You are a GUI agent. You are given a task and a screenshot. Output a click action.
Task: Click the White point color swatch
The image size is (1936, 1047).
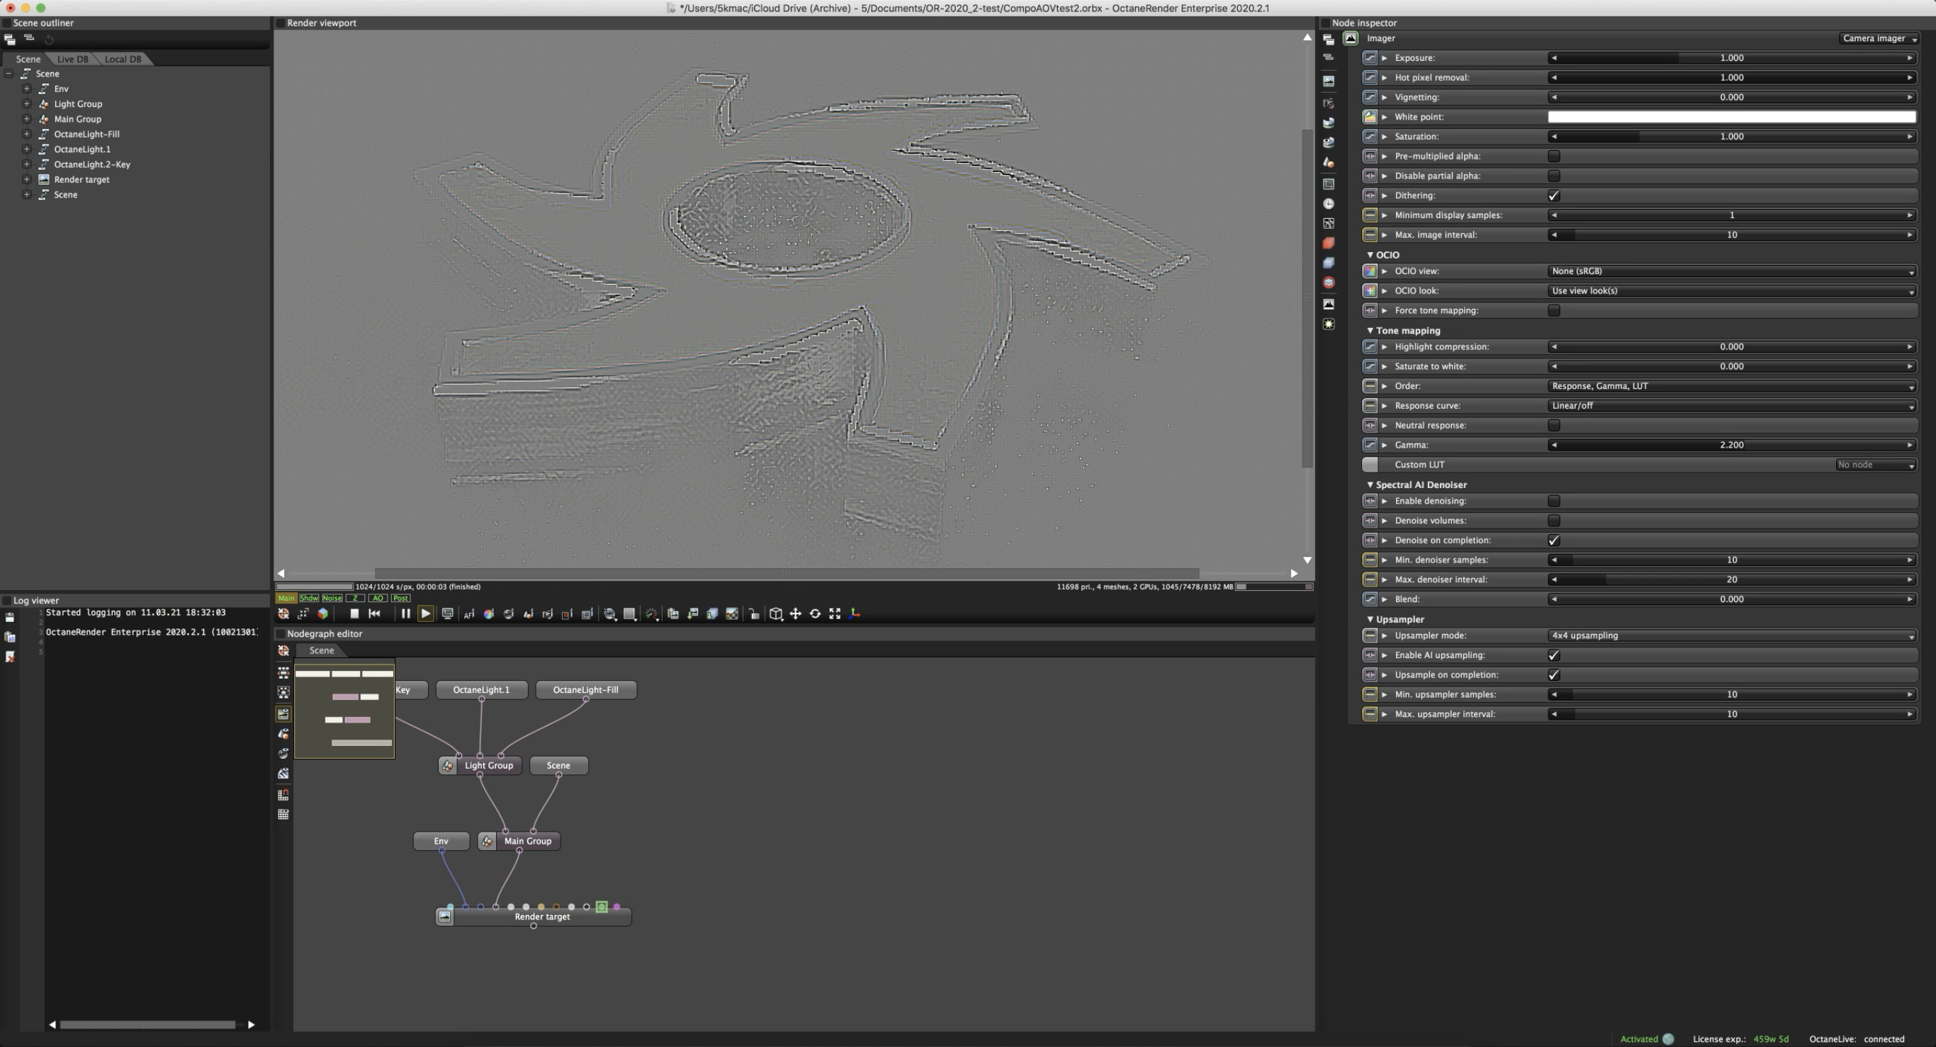1730,116
